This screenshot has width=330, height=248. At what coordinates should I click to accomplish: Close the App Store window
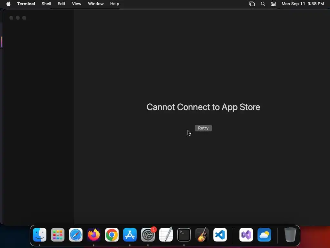(x=11, y=18)
